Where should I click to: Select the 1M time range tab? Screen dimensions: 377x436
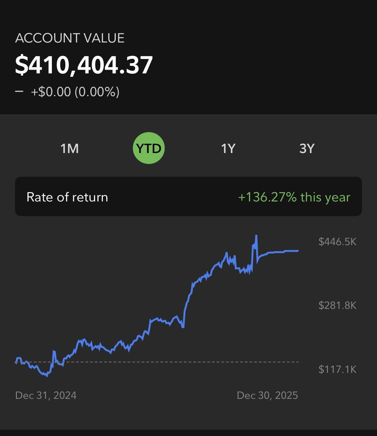69,148
